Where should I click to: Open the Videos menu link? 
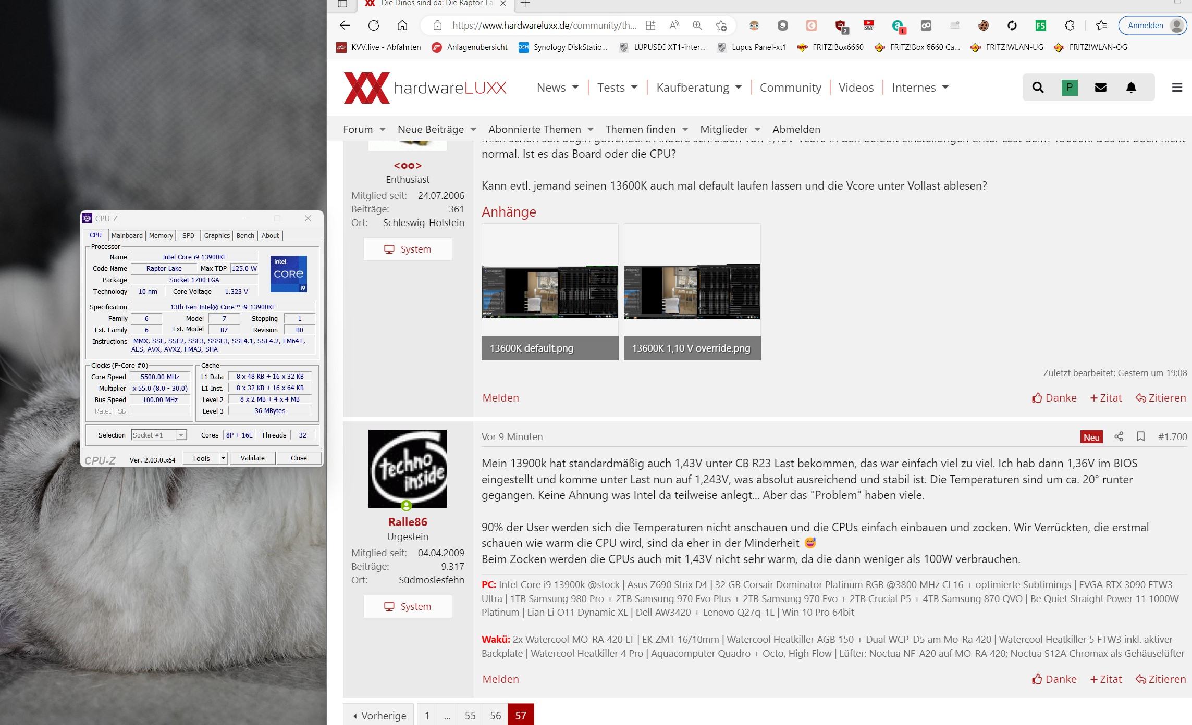pos(856,87)
